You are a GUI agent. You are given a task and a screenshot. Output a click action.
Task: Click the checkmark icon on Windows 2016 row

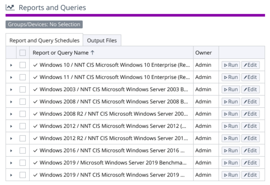(x=35, y=151)
